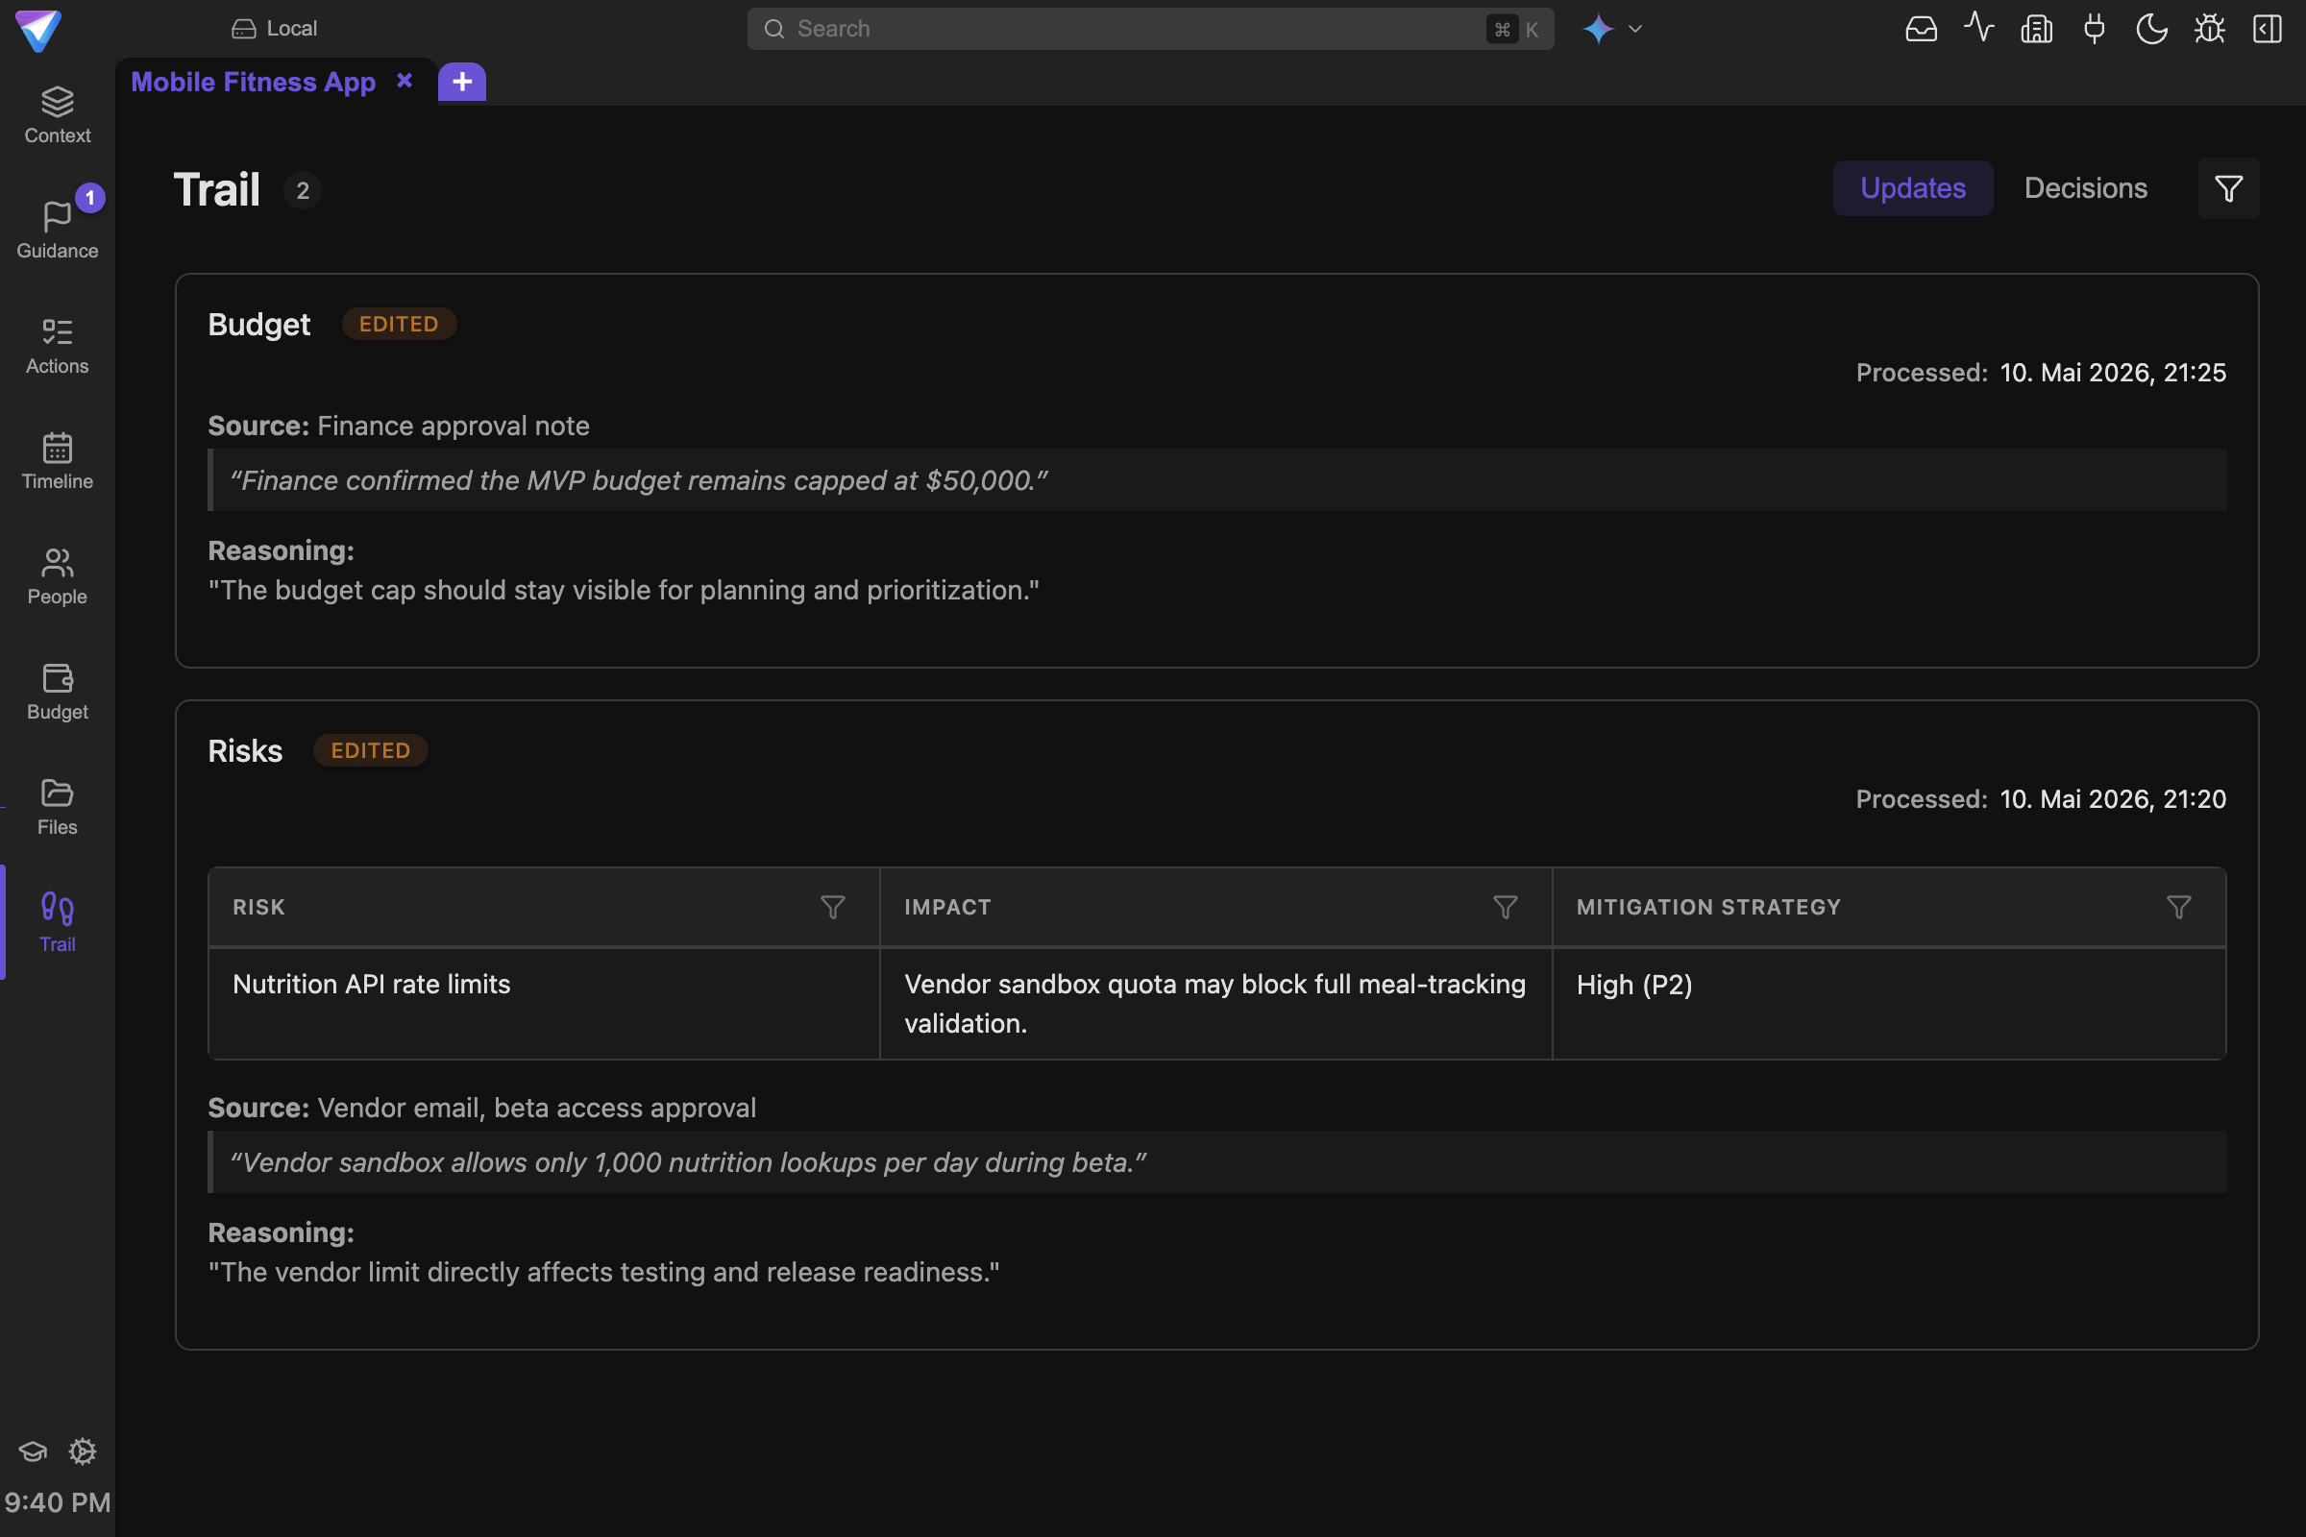Open the Budget sidebar section

tap(57, 692)
